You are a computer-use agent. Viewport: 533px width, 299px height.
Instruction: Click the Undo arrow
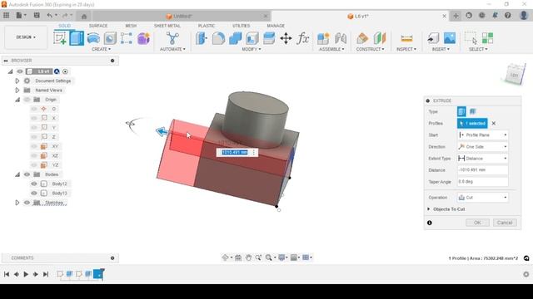pos(50,15)
